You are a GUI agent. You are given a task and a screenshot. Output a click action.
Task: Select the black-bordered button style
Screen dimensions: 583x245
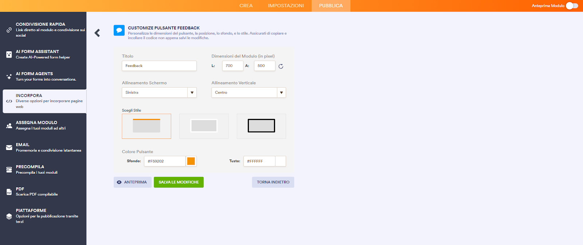pyautogui.click(x=261, y=126)
